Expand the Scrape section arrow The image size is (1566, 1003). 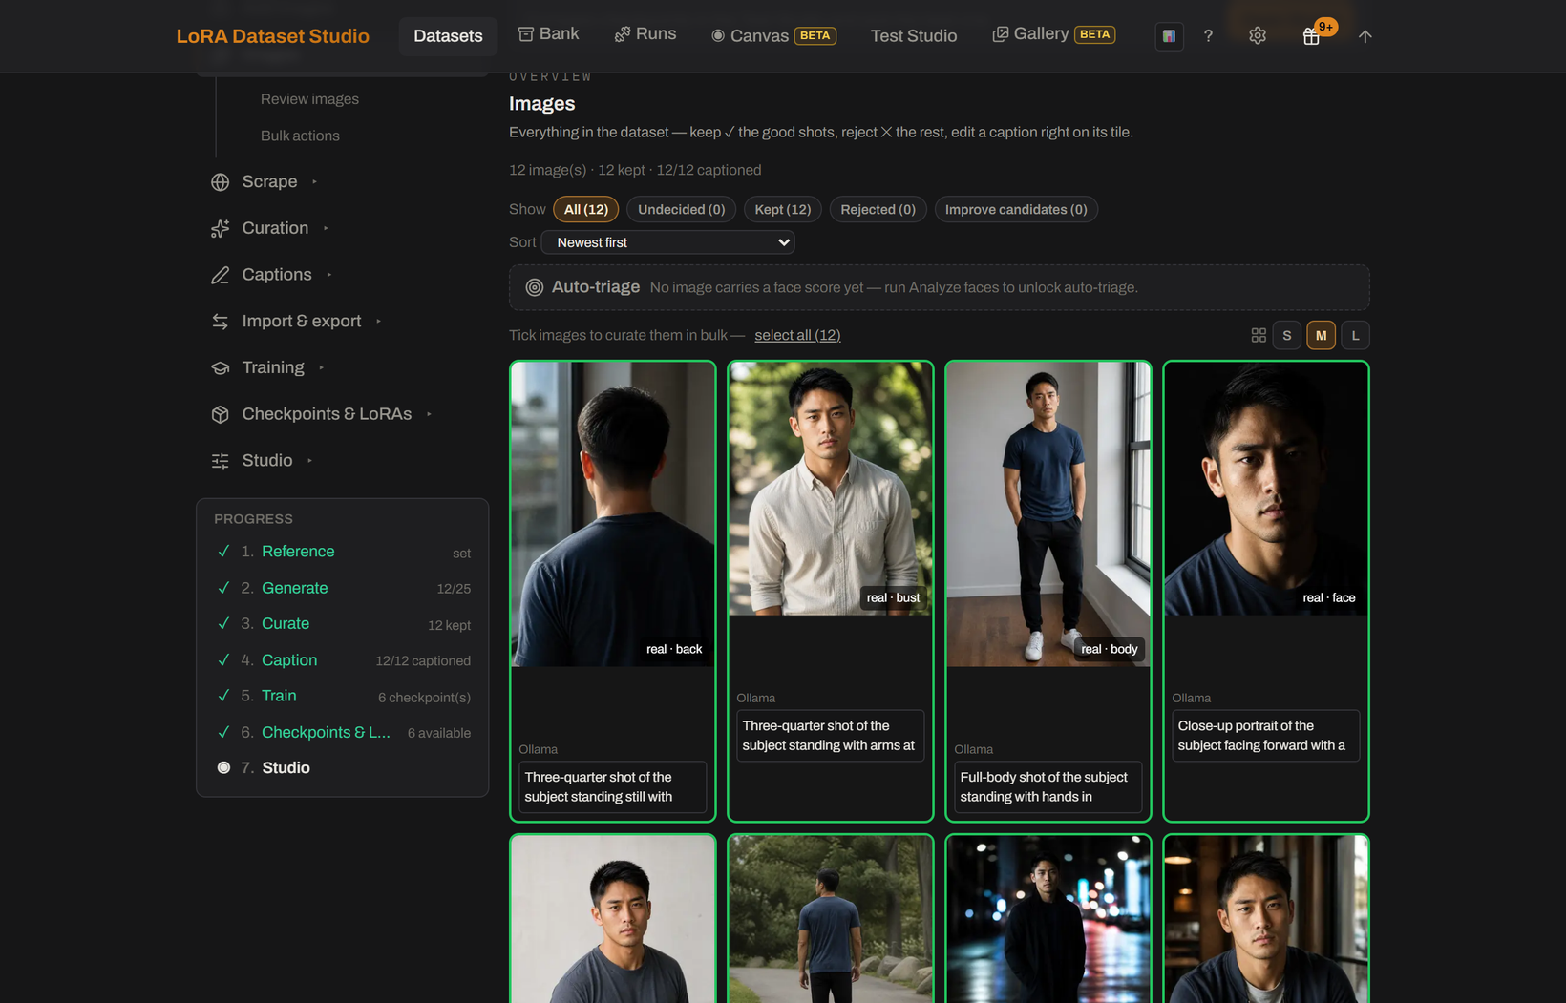tap(314, 182)
